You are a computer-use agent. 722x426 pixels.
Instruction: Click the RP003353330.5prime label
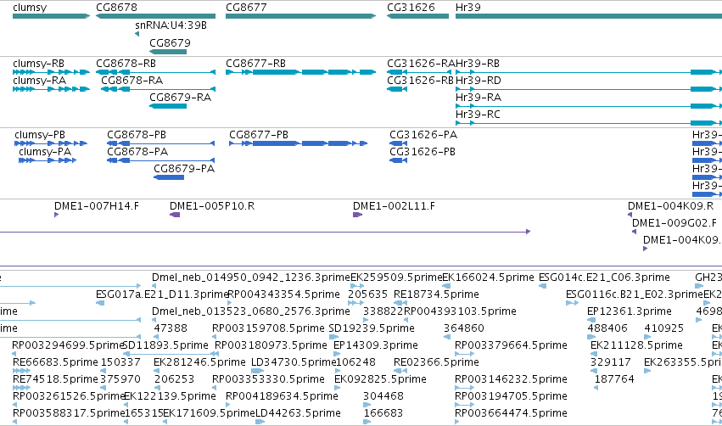coord(268,380)
